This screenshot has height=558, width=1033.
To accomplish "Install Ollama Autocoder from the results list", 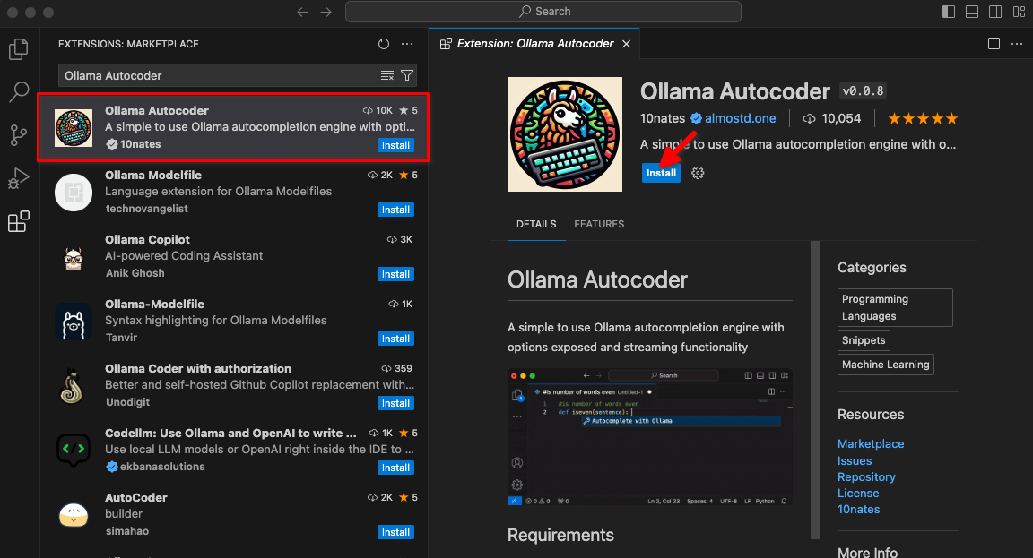I will [x=396, y=145].
